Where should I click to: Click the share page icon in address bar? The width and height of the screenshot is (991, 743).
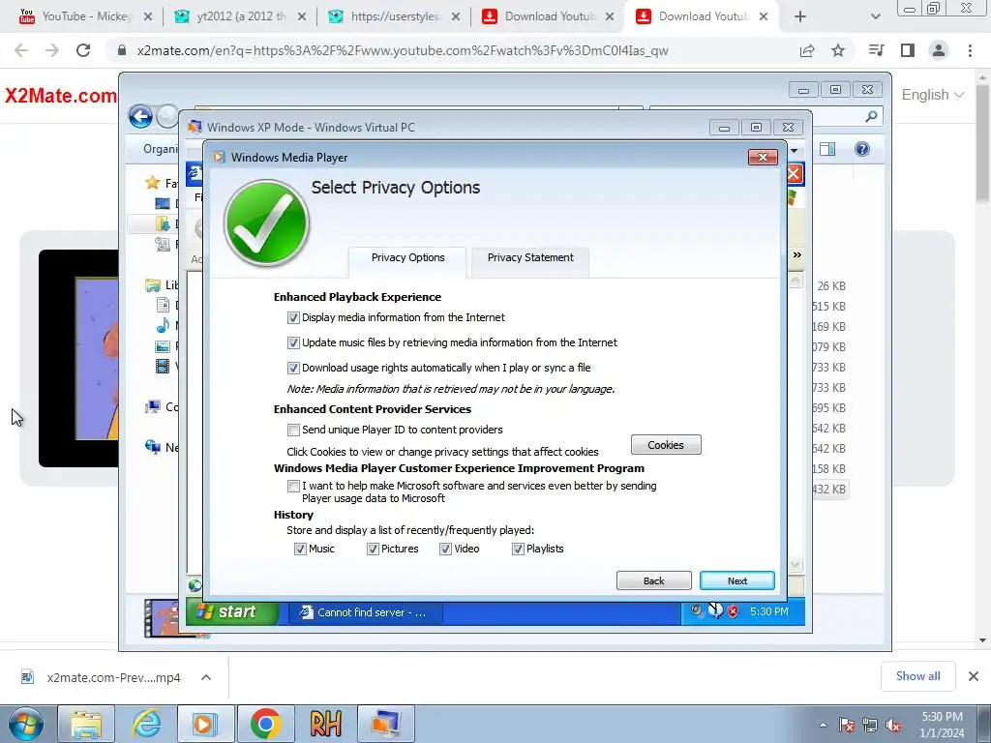point(807,50)
